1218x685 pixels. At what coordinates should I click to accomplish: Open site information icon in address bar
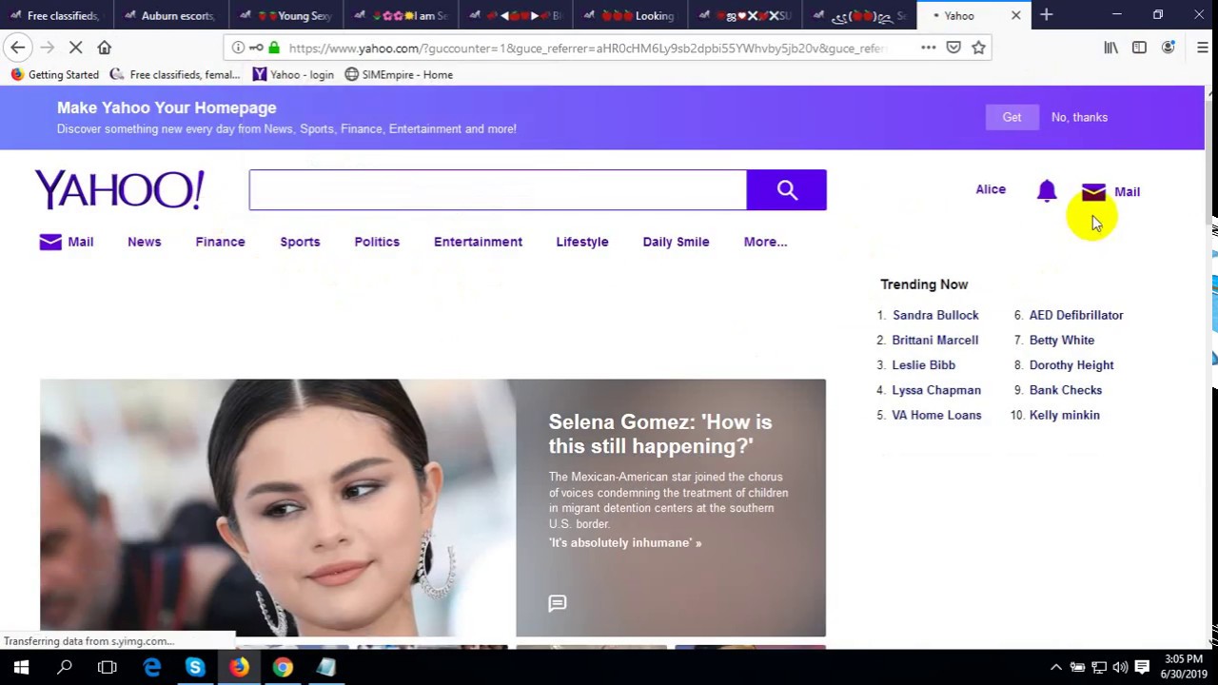coord(238,48)
